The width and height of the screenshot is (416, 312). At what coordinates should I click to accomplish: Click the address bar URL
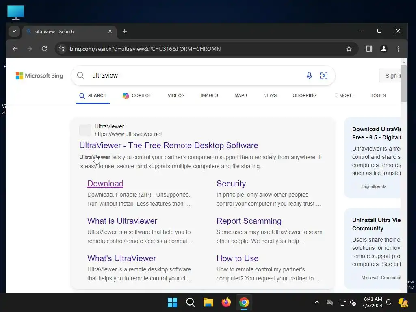145,49
